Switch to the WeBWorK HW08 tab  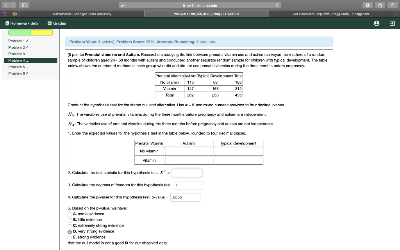click(x=206, y=13)
